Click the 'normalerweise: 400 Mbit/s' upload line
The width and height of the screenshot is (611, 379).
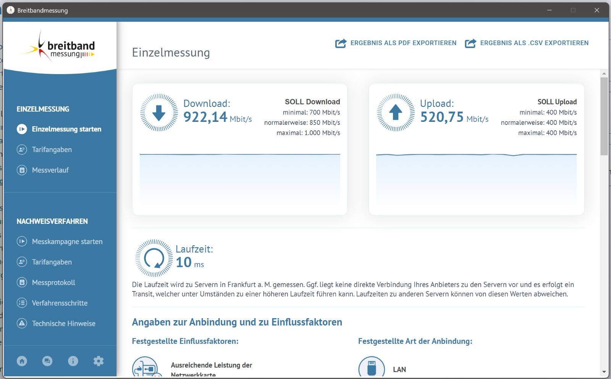pos(539,123)
